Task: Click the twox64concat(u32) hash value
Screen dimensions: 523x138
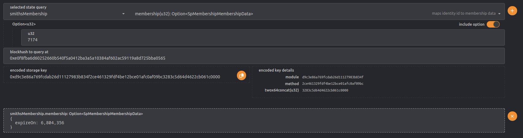Action: [325, 90]
